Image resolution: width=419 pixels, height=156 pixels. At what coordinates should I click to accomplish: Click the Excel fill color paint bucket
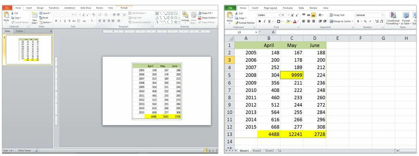288,21
